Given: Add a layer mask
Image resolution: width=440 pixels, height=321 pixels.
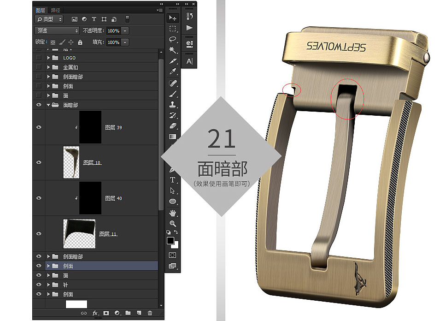Looking at the screenshot, I should click(x=106, y=313).
